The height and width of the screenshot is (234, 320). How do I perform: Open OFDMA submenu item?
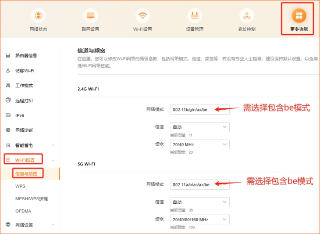point(24,211)
